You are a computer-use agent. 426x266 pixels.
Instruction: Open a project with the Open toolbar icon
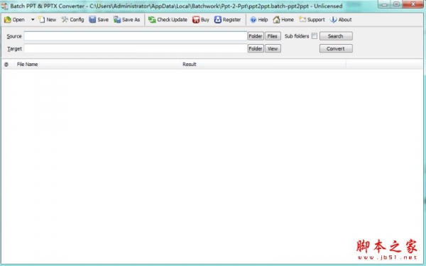(x=14, y=20)
